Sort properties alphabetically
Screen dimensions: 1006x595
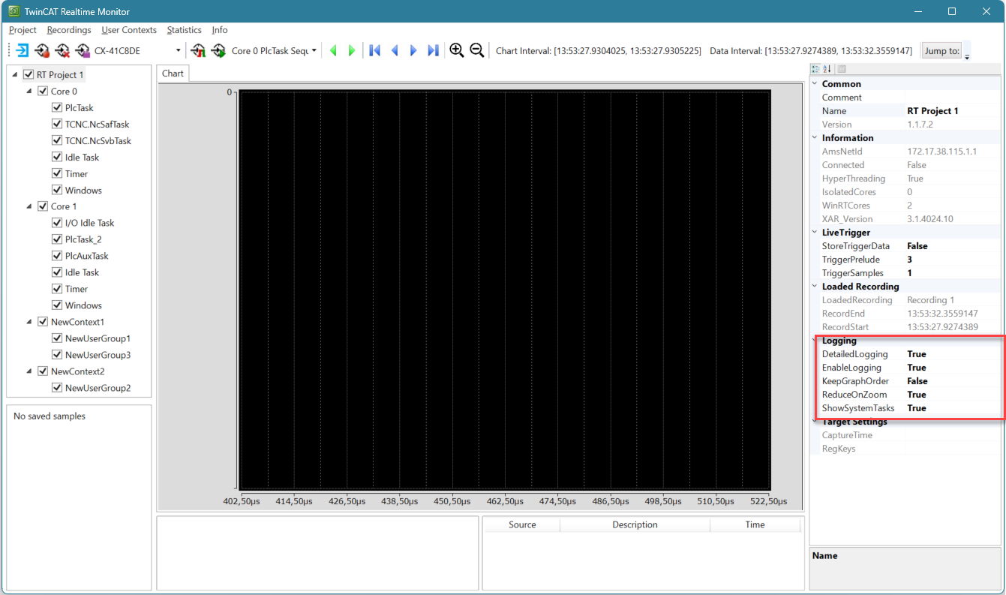pyautogui.click(x=827, y=69)
